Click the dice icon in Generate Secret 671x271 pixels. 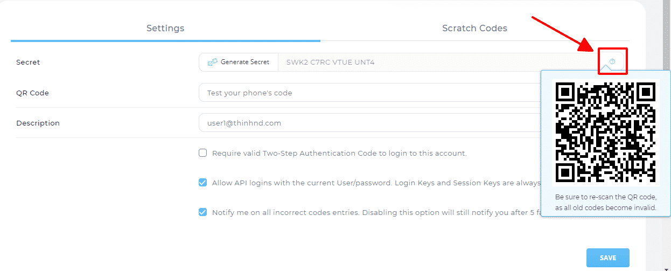click(x=212, y=62)
